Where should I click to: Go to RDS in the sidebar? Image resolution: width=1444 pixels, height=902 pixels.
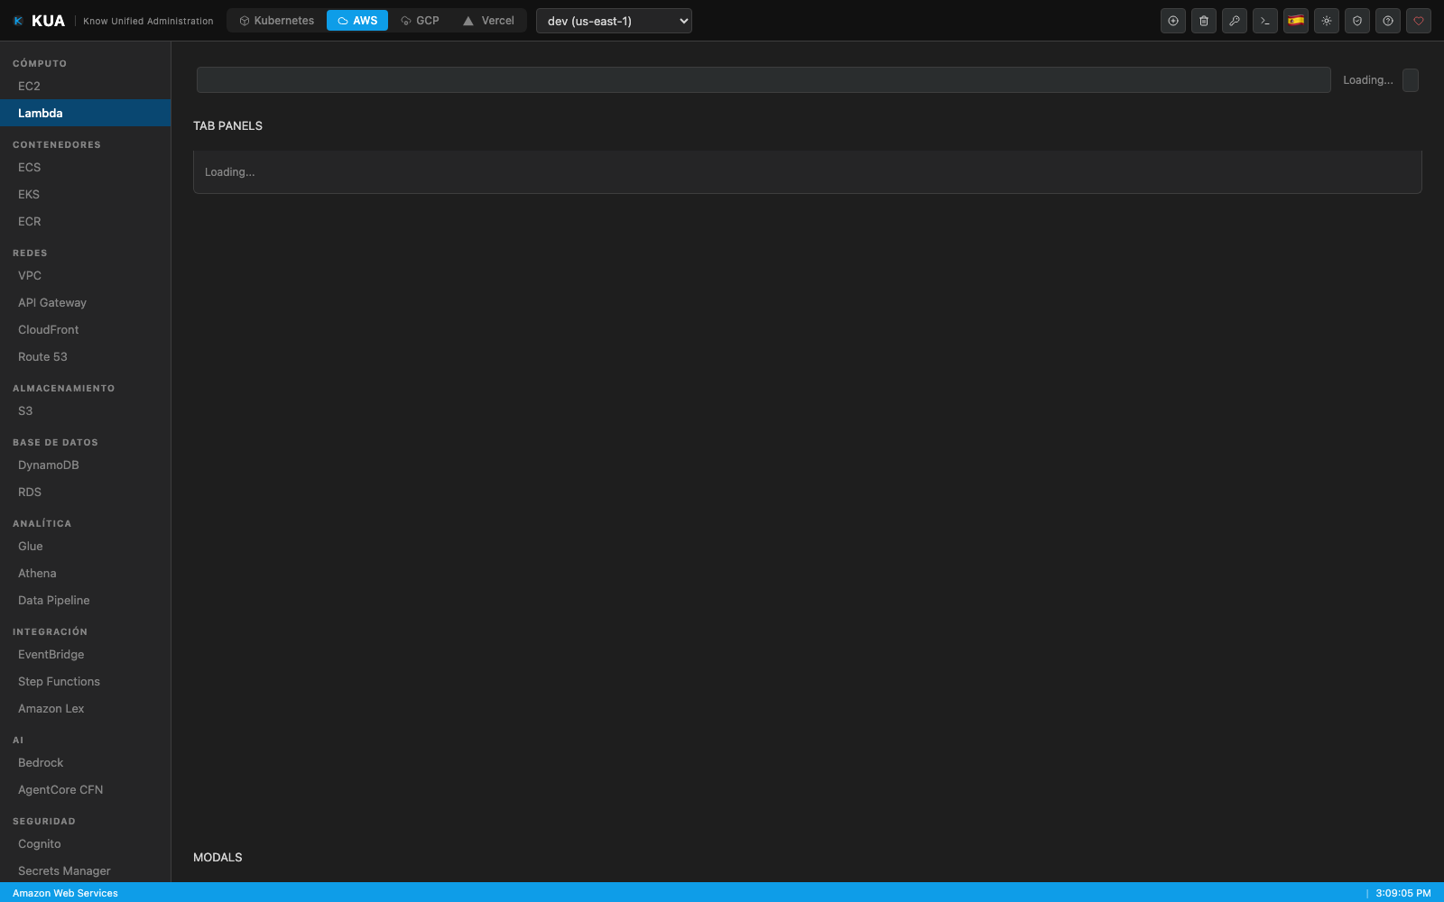tap(86, 492)
